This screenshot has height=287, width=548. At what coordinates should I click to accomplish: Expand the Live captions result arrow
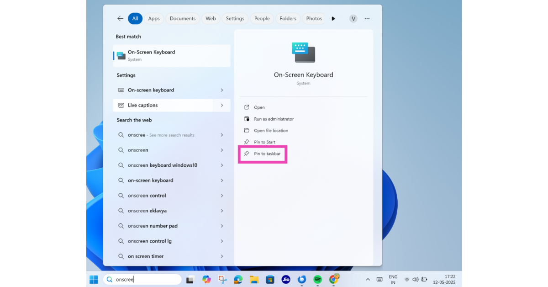(222, 105)
